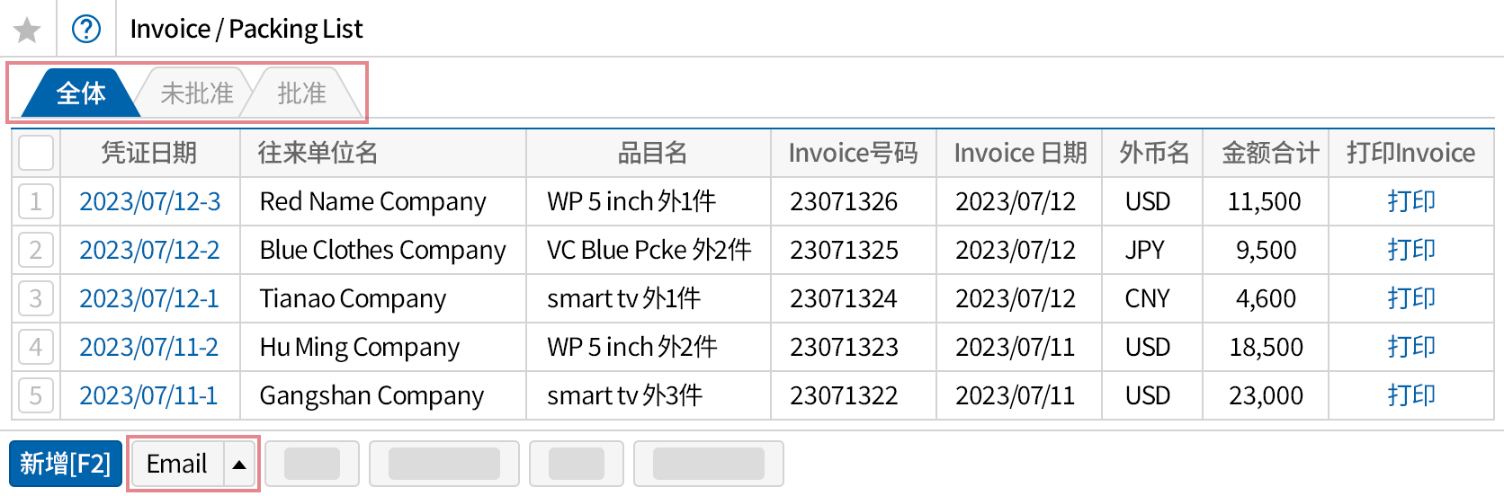Print invoice for Red Name Company

coord(1410,201)
